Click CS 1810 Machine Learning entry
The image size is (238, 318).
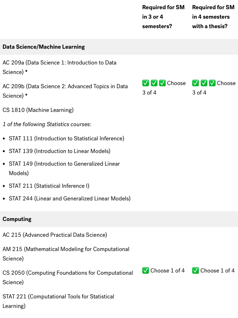click(38, 110)
